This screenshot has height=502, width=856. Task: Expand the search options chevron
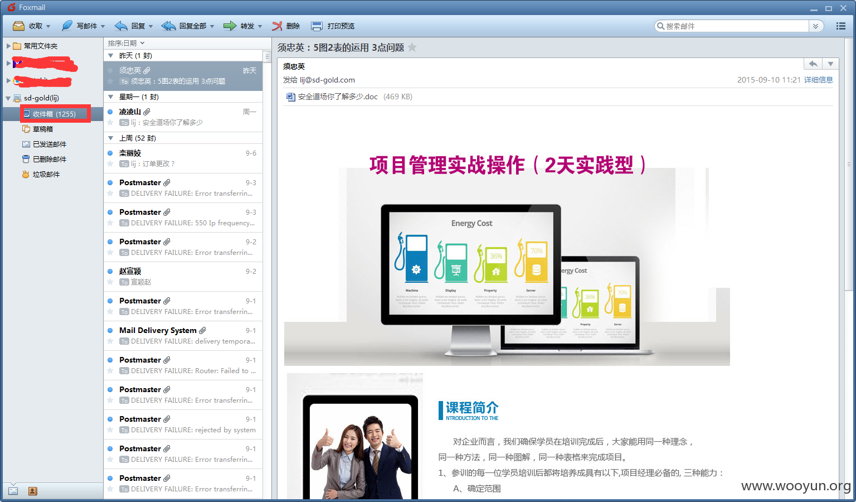816,26
